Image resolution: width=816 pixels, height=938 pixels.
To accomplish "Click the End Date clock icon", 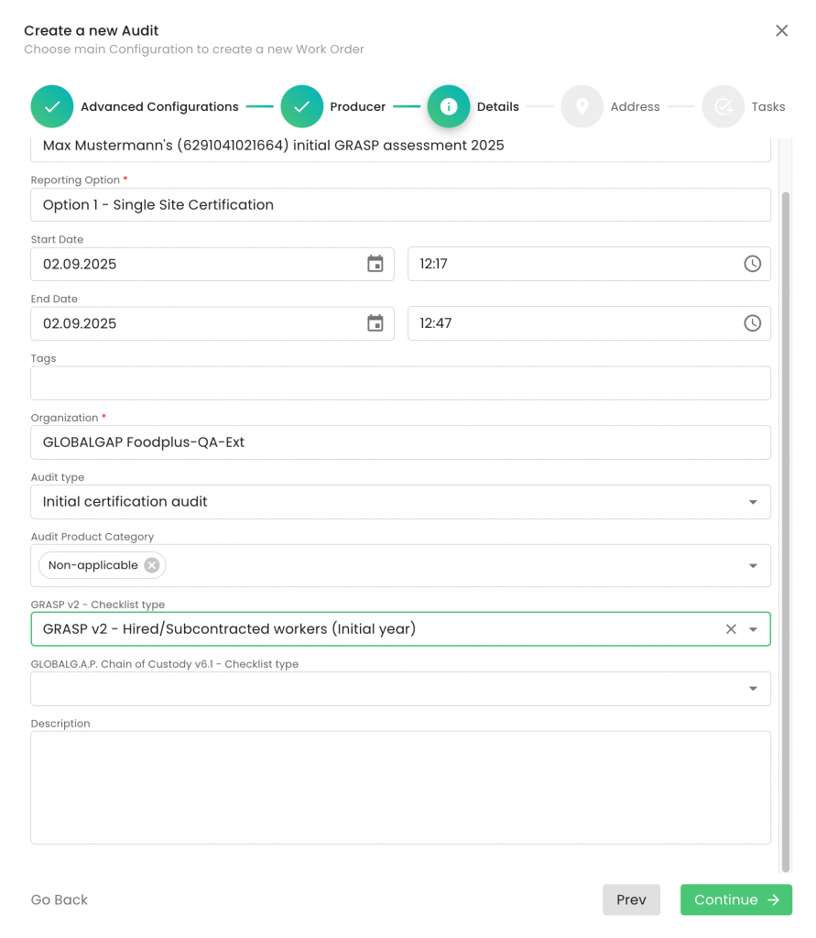I will [x=752, y=323].
